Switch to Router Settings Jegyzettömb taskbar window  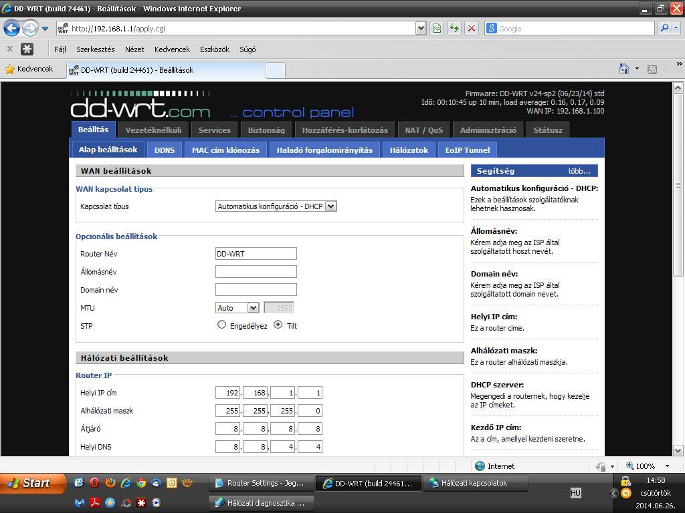261,483
